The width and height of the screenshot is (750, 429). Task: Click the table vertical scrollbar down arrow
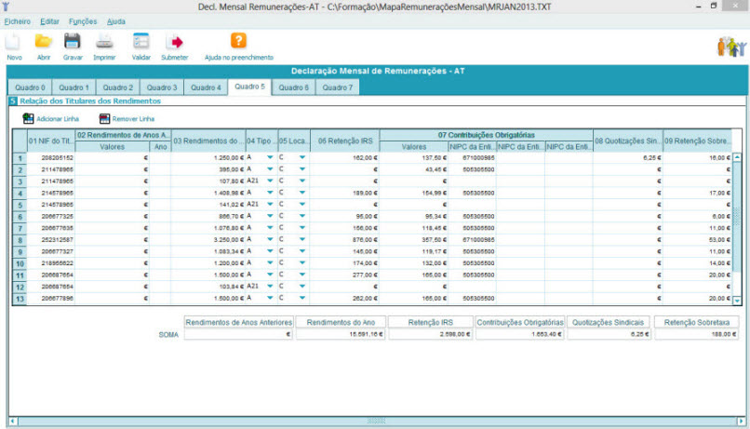[x=738, y=301]
